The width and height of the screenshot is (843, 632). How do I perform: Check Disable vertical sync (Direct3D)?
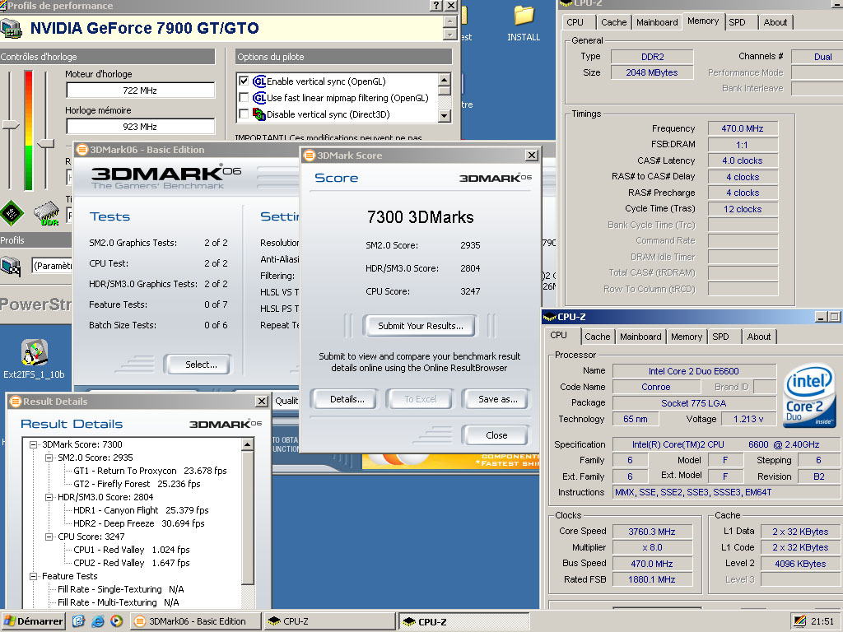pos(244,114)
